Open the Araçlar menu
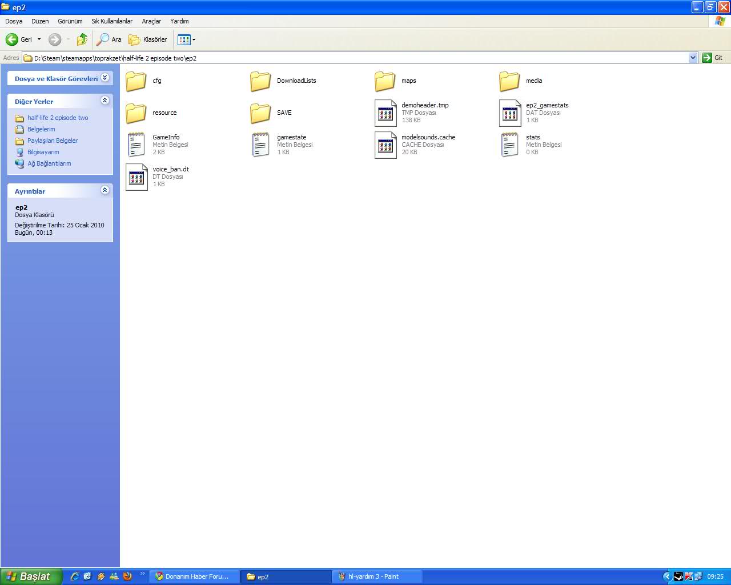This screenshot has height=585, width=731. (x=151, y=21)
